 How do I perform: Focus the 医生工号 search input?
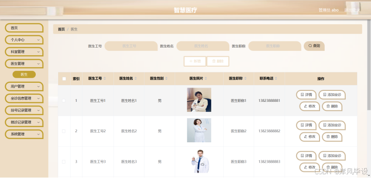(x=131, y=46)
